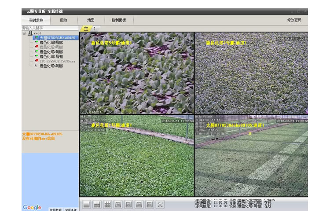
Task: Click the keyword search input field
Action: click(x=50, y=28)
